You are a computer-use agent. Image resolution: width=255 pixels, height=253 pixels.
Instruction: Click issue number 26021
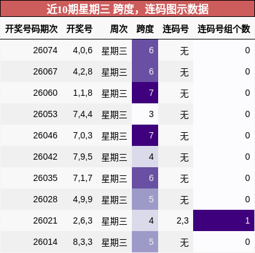pos(45,220)
